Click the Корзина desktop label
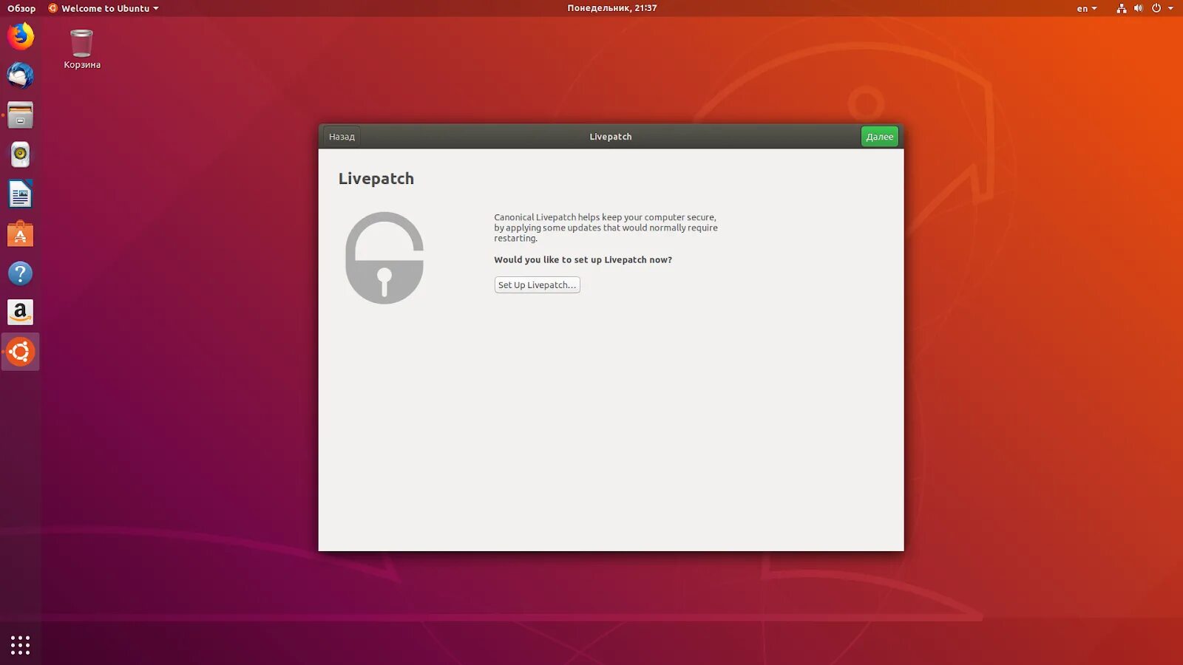The height and width of the screenshot is (665, 1183). (x=82, y=65)
